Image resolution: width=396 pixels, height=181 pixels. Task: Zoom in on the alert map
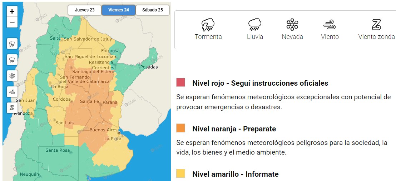click(x=12, y=11)
